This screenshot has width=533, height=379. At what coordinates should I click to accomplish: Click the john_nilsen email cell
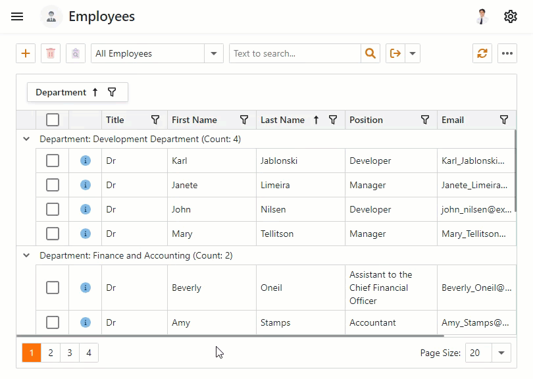(476, 209)
